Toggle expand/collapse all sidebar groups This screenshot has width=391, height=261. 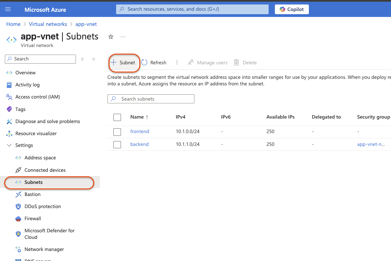[82, 59]
